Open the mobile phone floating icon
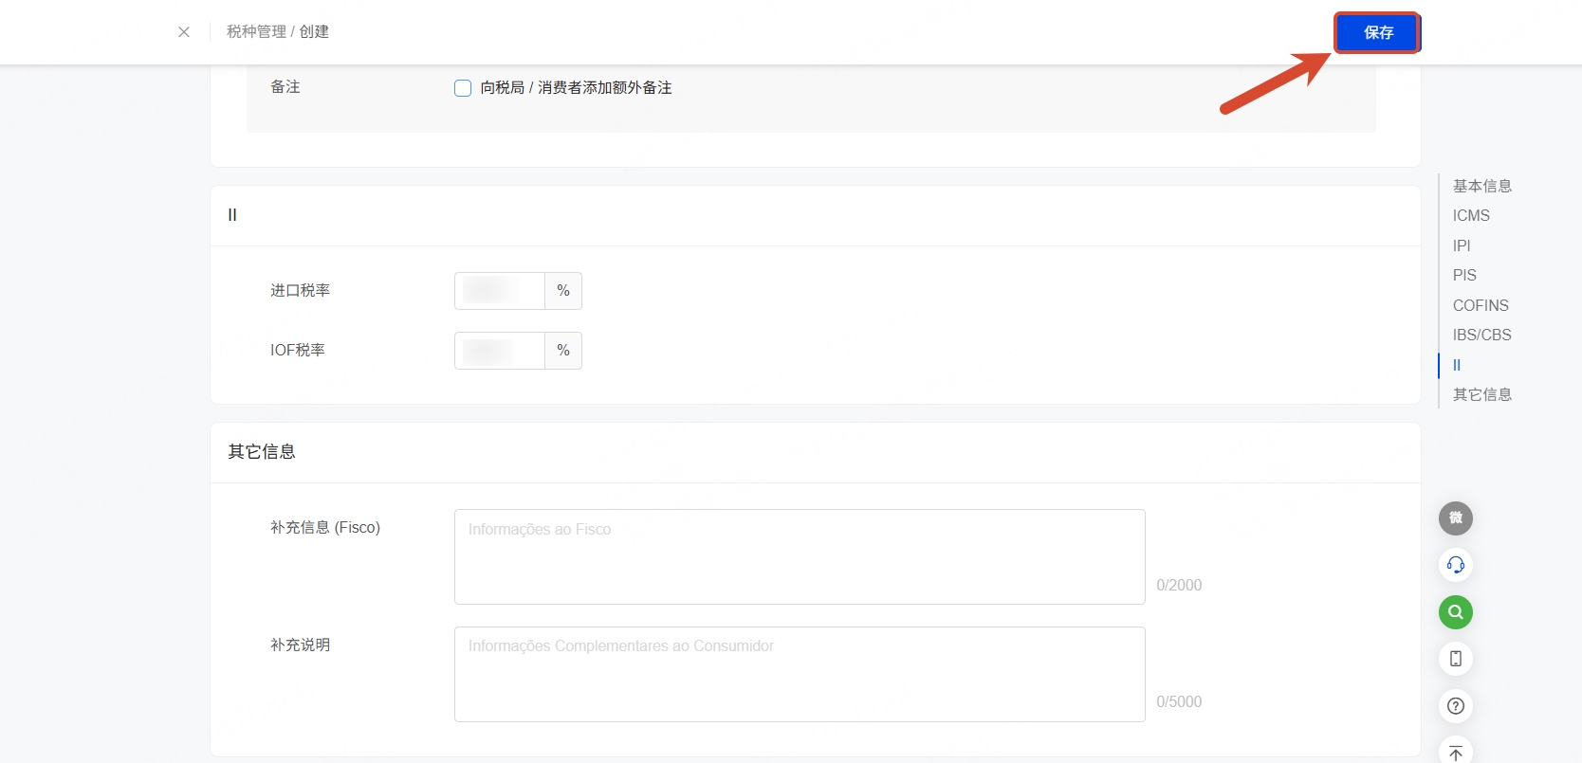This screenshot has width=1582, height=763. point(1456,659)
